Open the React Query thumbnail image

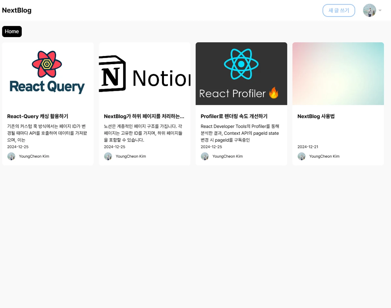pos(48,74)
